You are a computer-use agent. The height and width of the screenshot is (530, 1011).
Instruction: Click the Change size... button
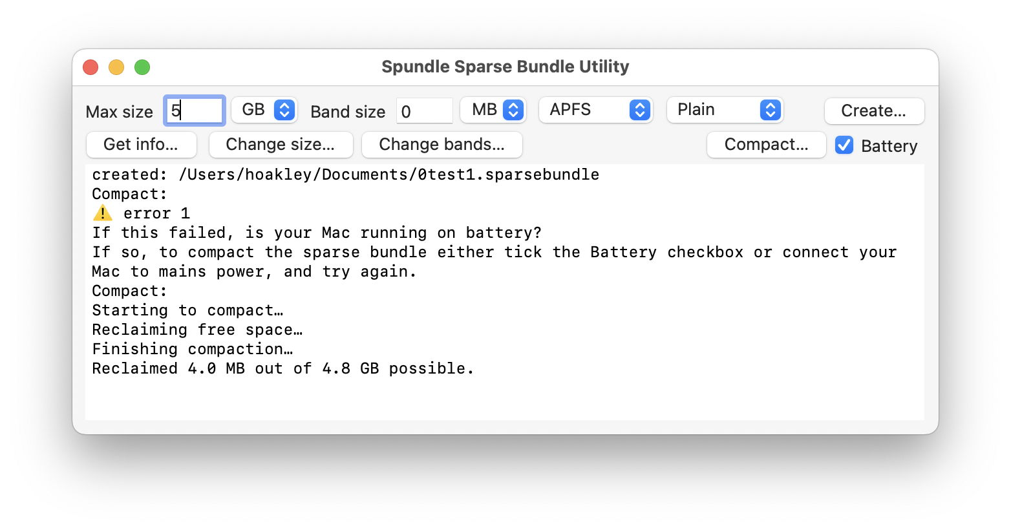(281, 144)
